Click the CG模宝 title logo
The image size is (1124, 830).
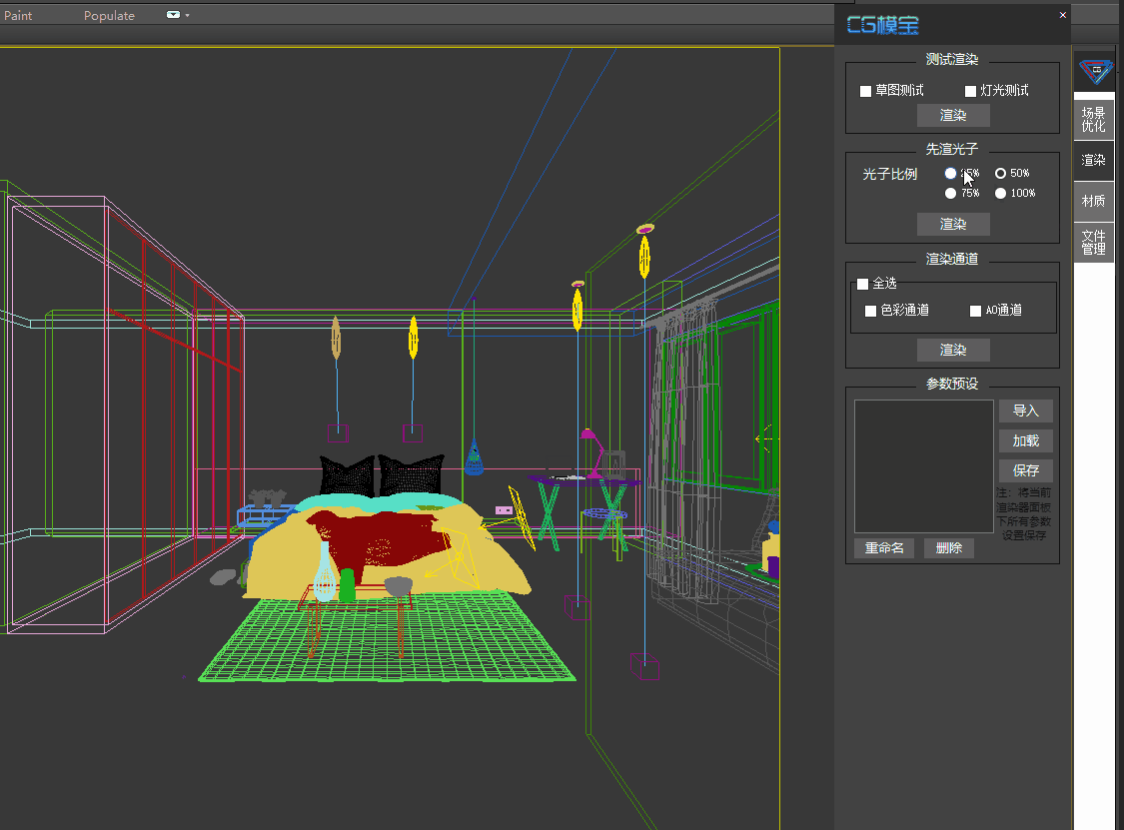(883, 25)
